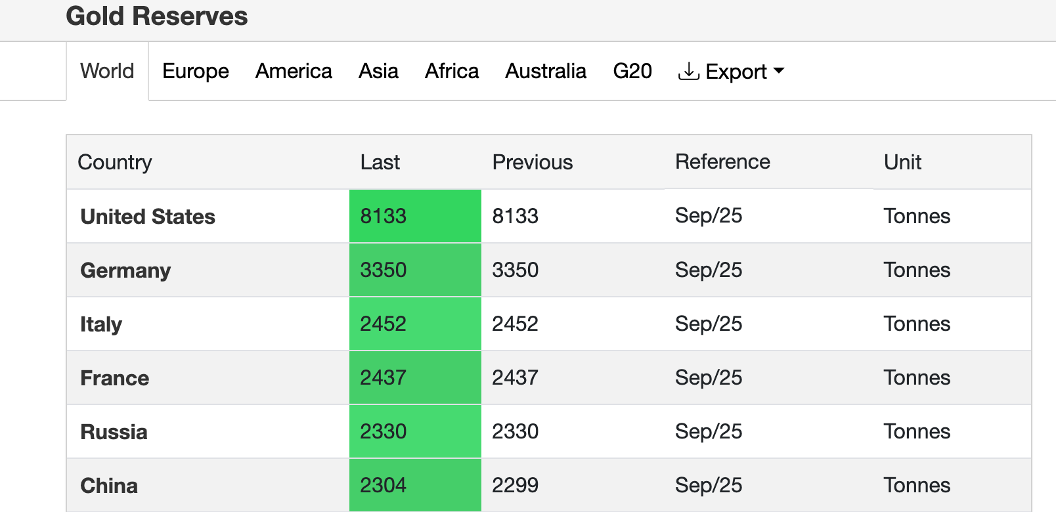The height and width of the screenshot is (512, 1056).
Task: Click the Reference column header
Action: click(722, 162)
